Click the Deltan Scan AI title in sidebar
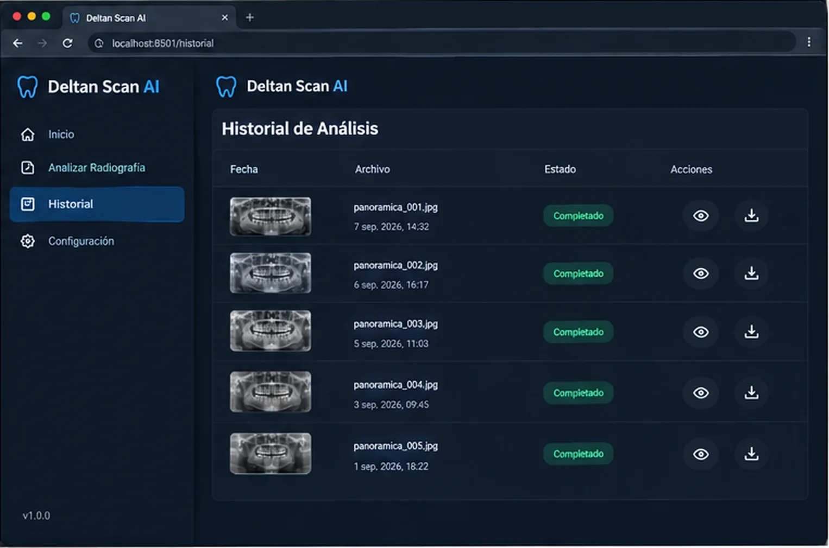The width and height of the screenshot is (829, 548). pyautogui.click(x=104, y=87)
